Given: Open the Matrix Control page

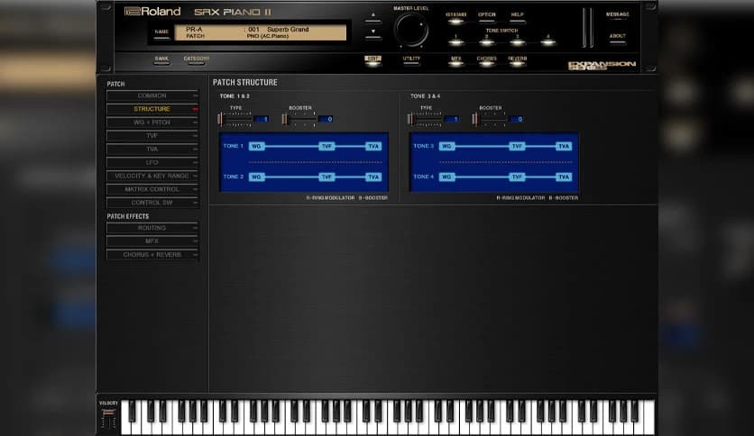Looking at the screenshot, I should (x=152, y=189).
